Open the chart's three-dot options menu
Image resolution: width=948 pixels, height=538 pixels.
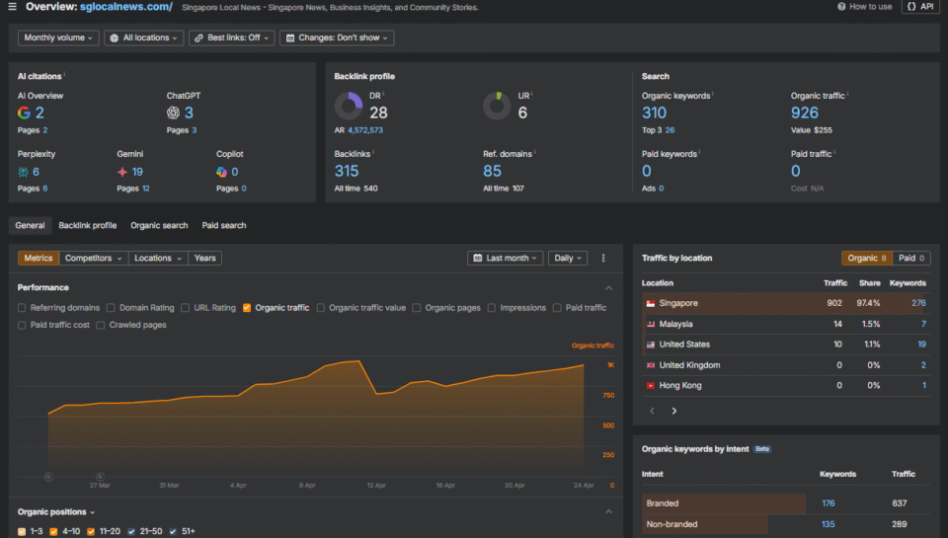click(x=602, y=258)
